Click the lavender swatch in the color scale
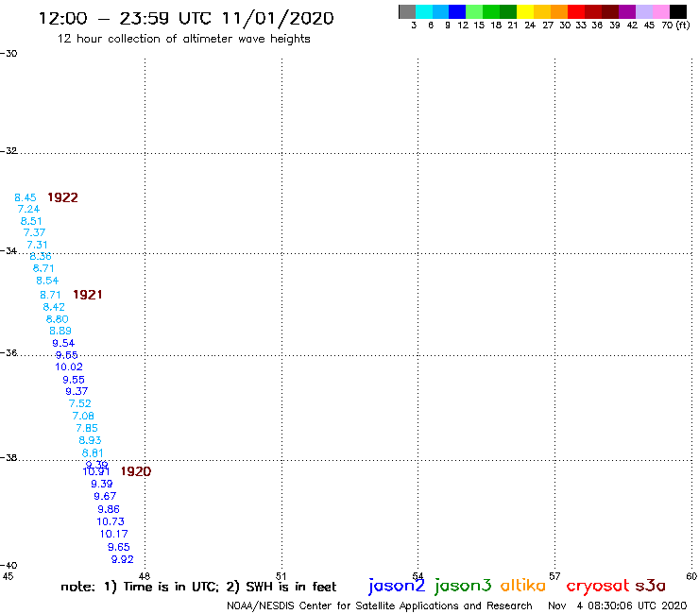699x614 pixels. point(643,11)
